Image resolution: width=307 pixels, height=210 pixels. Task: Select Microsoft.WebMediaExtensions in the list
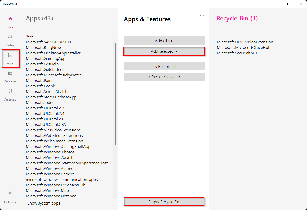coord(54,136)
